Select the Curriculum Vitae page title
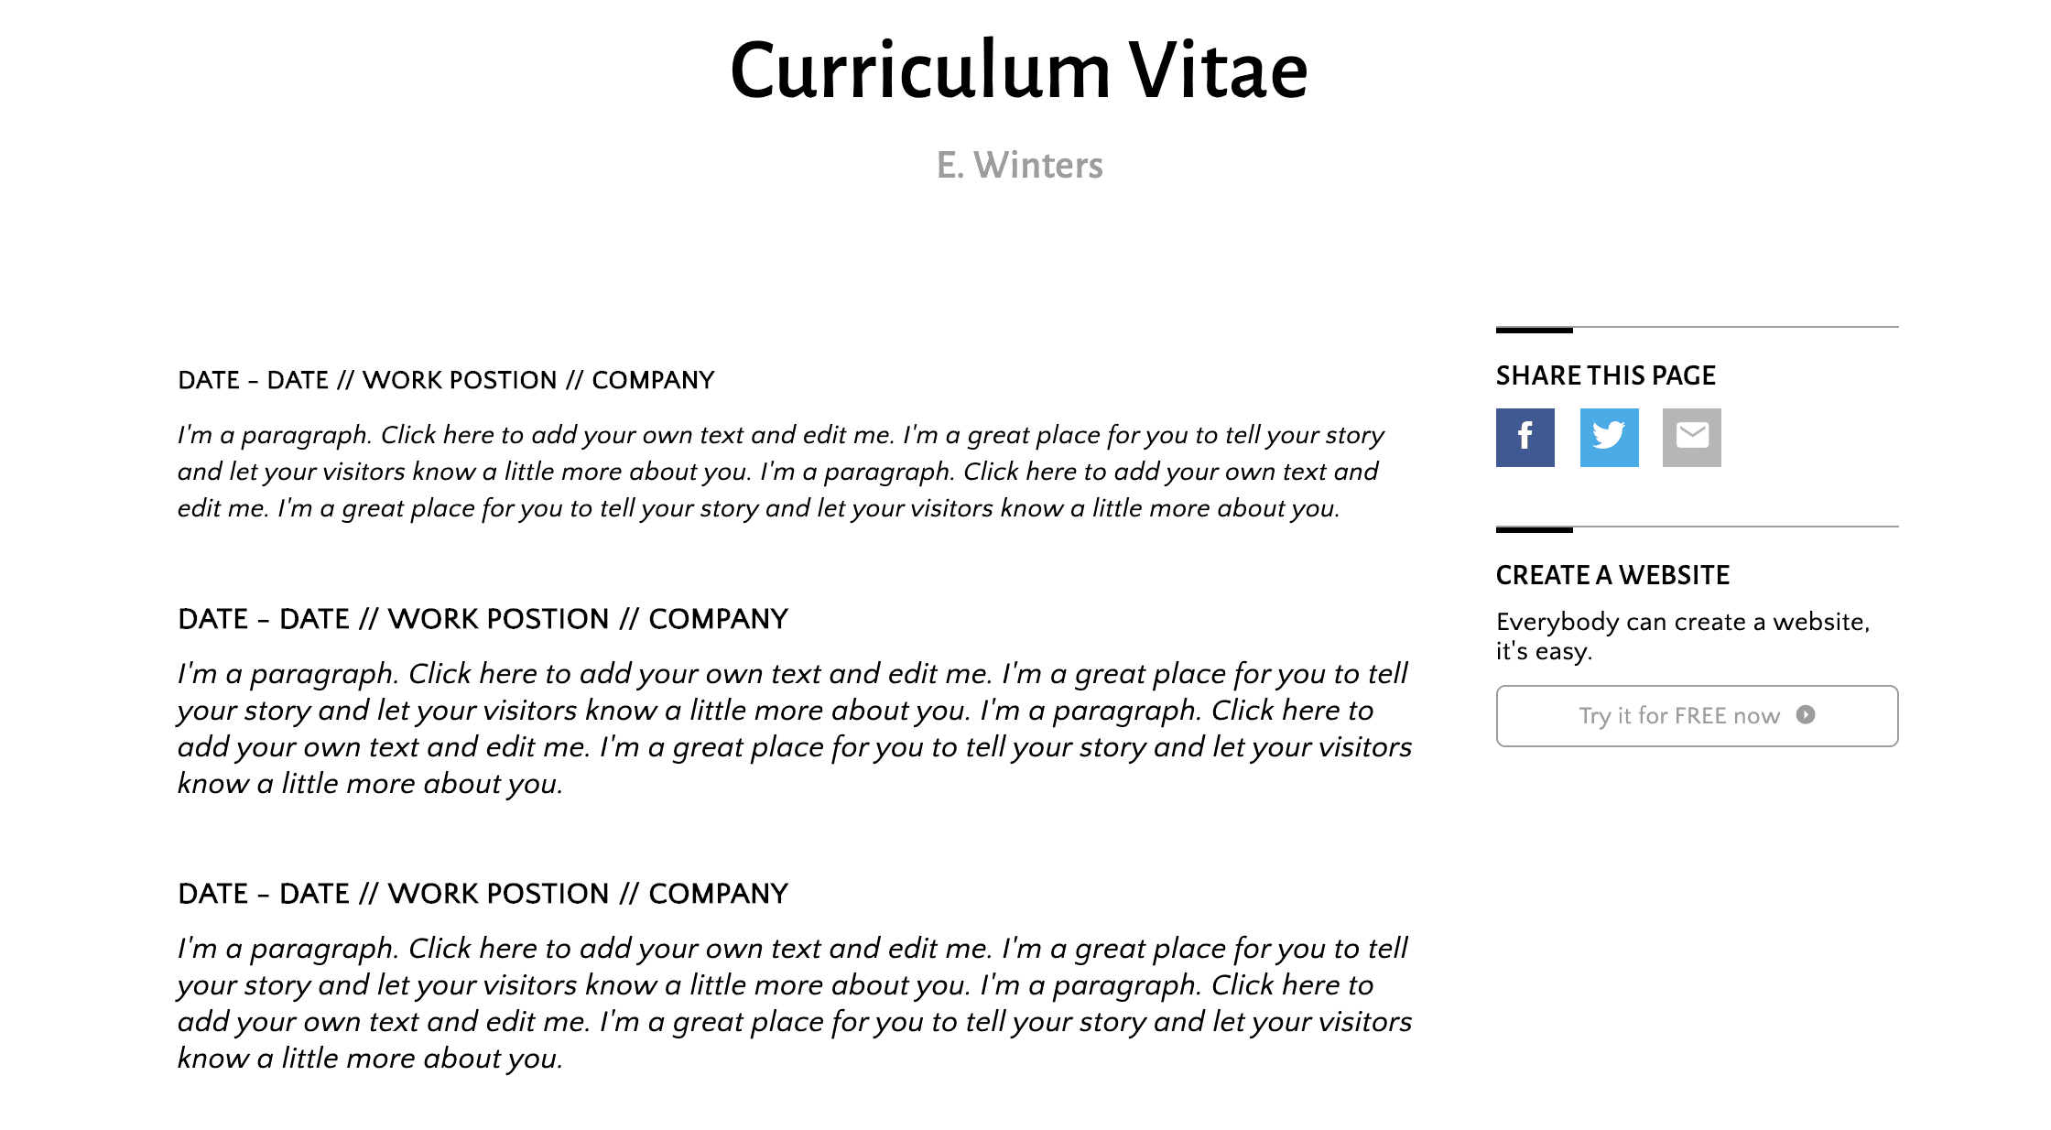Image resolution: width=2051 pixels, height=1130 pixels. (x=1019, y=71)
